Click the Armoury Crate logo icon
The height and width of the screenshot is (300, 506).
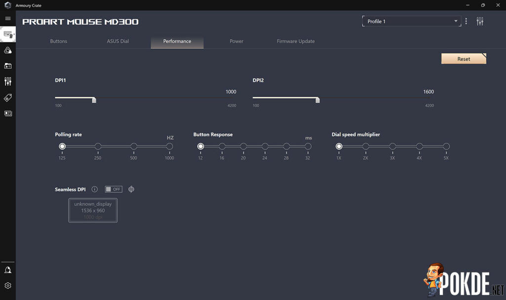8,5
